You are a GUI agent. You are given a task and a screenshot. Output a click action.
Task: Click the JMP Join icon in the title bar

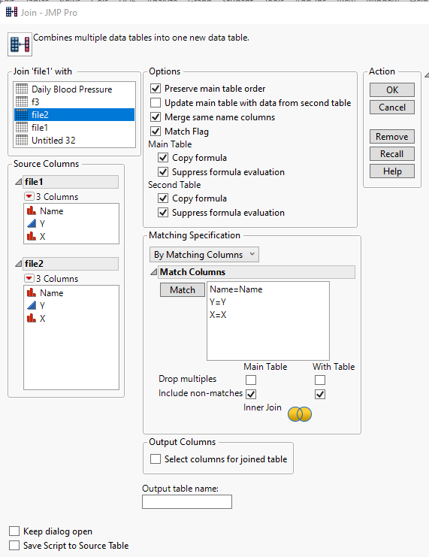[x=12, y=13]
